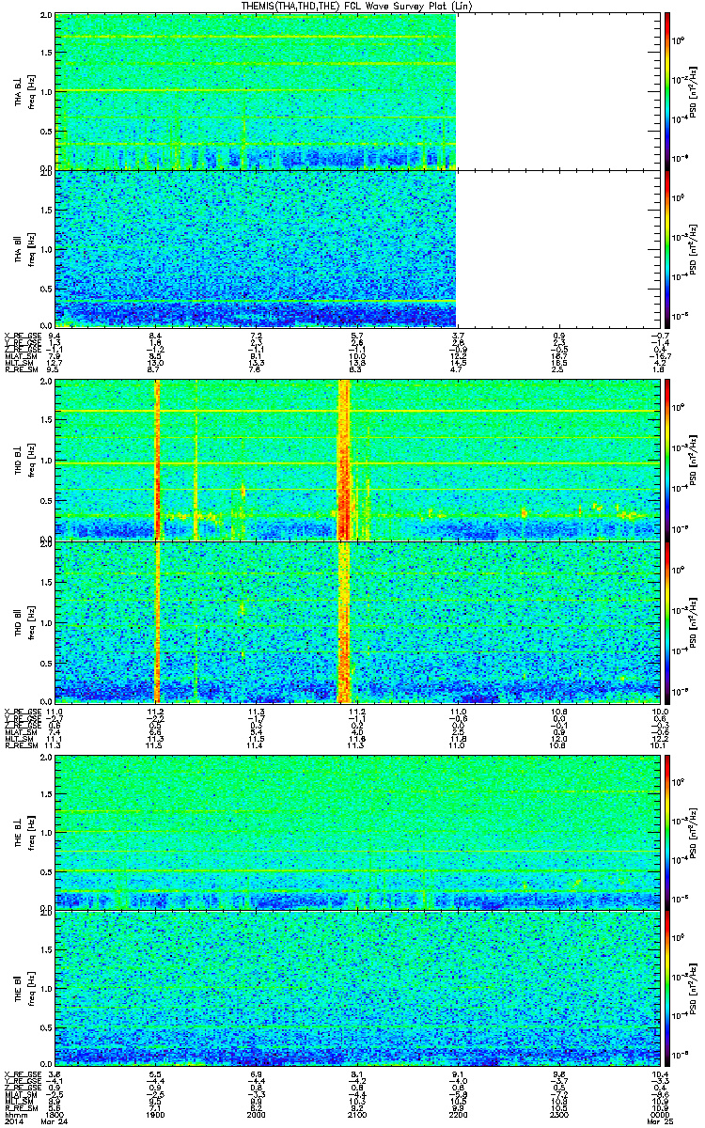Click the 2014 year label at bottom left
705x1128 pixels.
click(x=13, y=1122)
